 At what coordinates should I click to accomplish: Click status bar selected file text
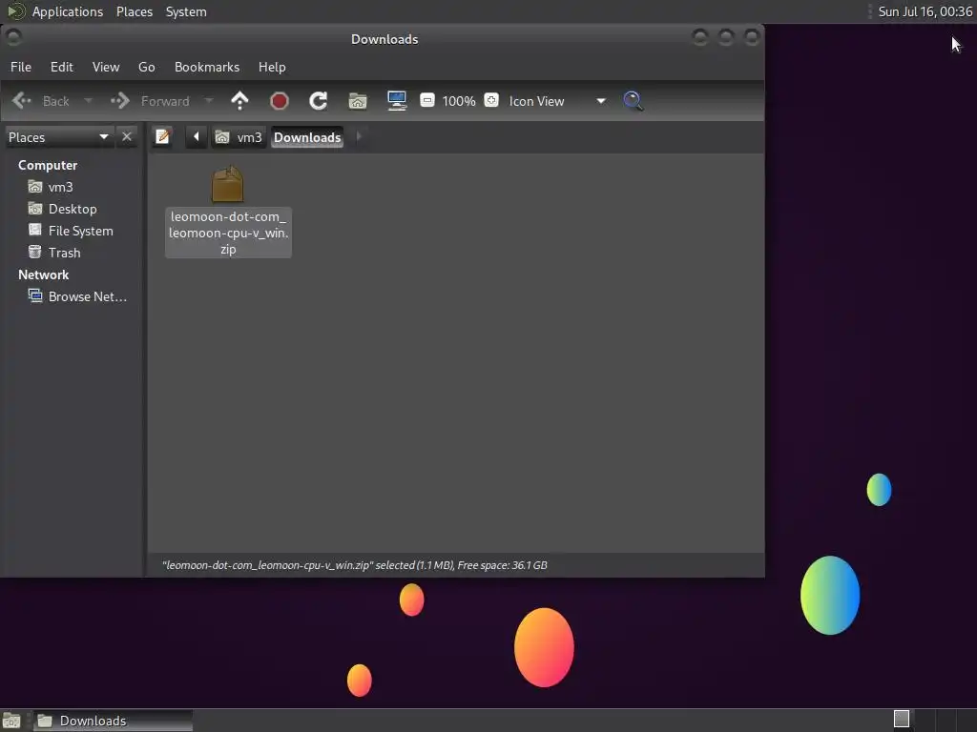point(355,565)
